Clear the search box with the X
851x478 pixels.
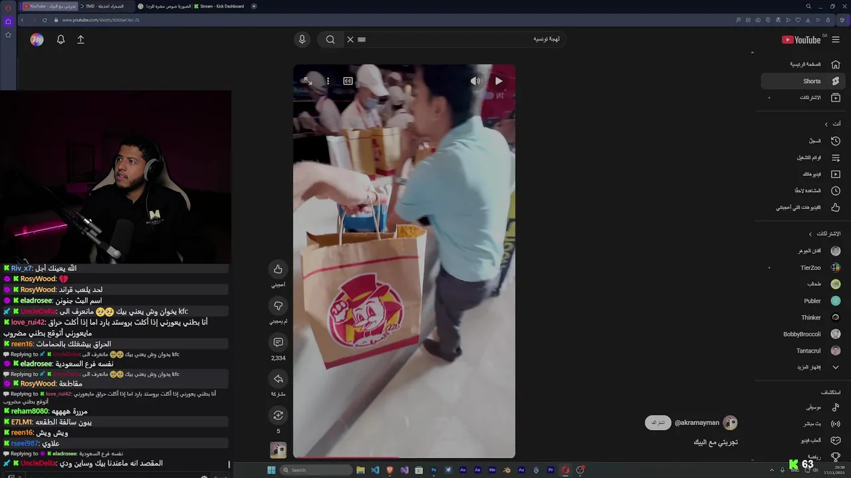point(350,40)
